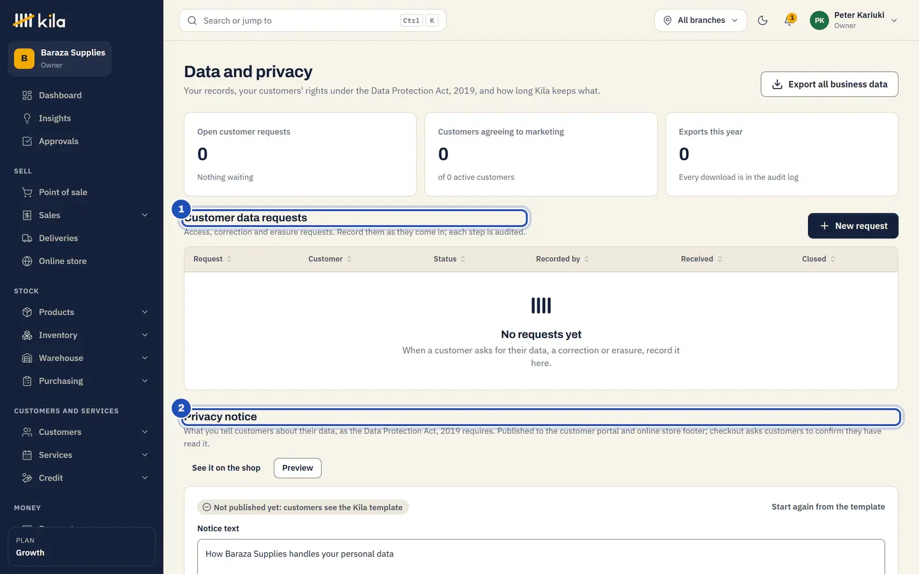Open the Growth plan card
Screen dimensions: 919x574
point(82,547)
